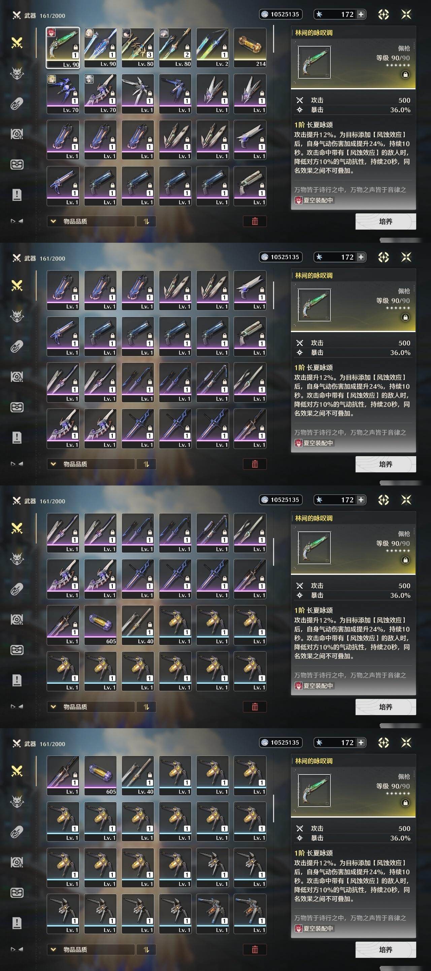Click the topmost red trash delete icon
Screen dimensions: 431x971
tap(255, 221)
